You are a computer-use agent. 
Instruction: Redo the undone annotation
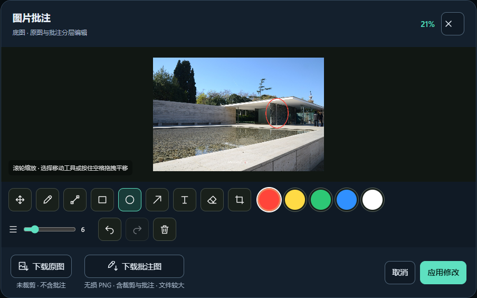(137, 229)
